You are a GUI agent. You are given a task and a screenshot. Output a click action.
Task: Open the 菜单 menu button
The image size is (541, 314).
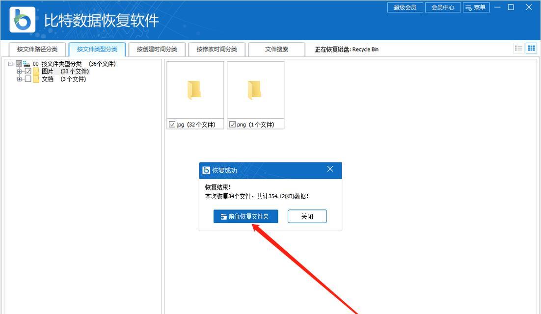tap(476, 7)
